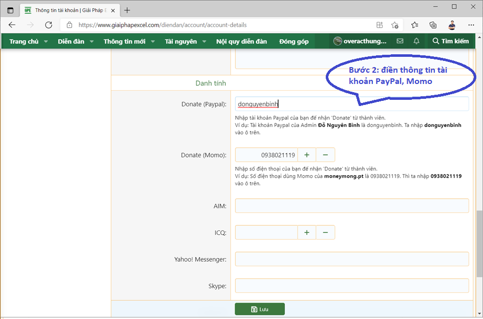Viewport: 483px width, 319px height.
Task: Open the Đóng góp menu item
Action: click(294, 41)
